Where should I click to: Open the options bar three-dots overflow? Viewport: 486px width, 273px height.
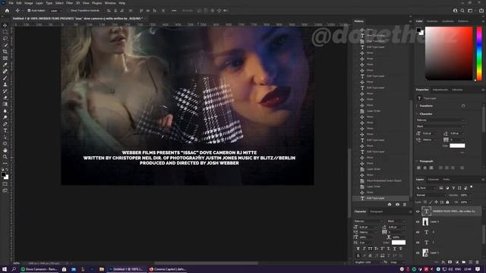[x=174, y=11]
